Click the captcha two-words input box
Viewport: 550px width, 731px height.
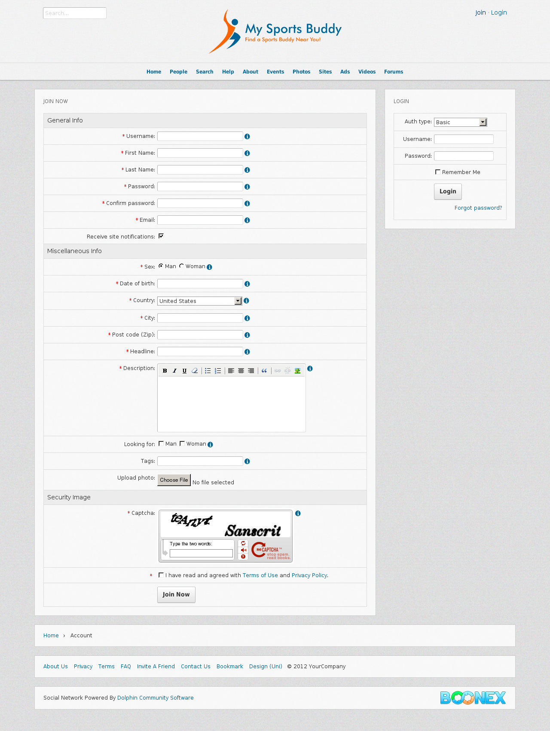(x=201, y=554)
